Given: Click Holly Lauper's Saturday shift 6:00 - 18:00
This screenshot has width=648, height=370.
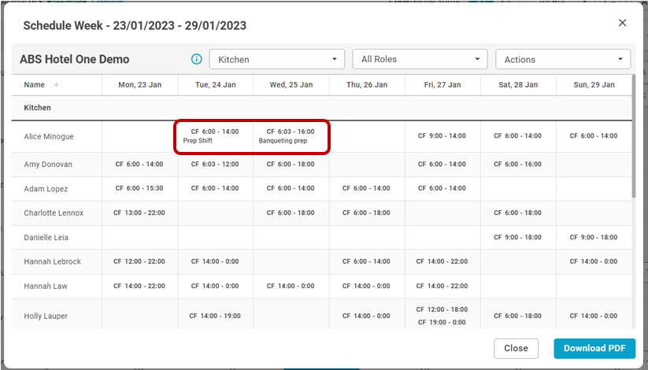Looking at the screenshot, I should [x=517, y=316].
